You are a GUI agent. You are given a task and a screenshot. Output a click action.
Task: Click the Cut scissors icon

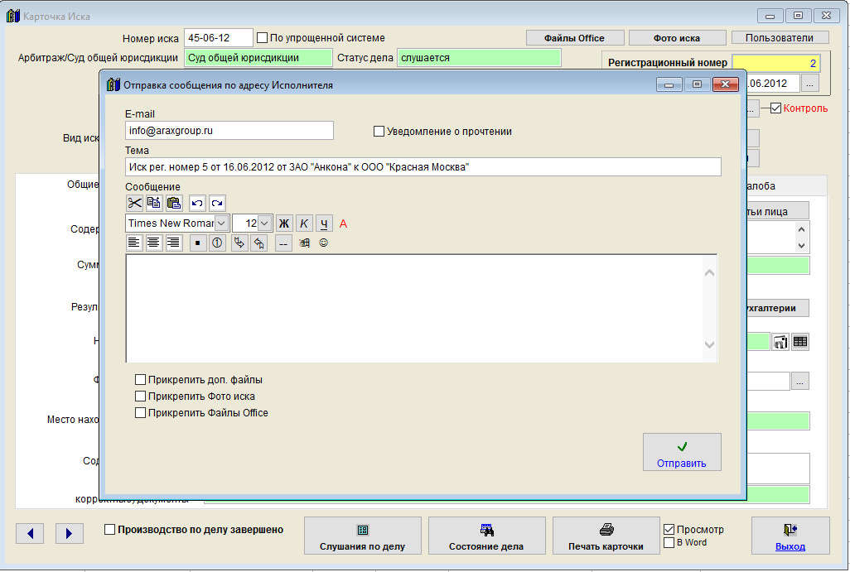(x=134, y=203)
